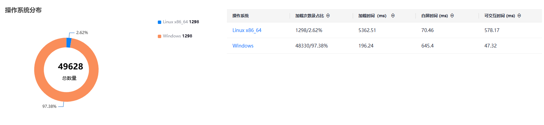Click orange Windows legend swatch

(x=159, y=36)
